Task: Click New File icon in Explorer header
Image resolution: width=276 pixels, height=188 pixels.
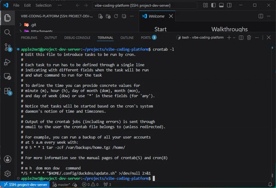Action: [100, 16]
